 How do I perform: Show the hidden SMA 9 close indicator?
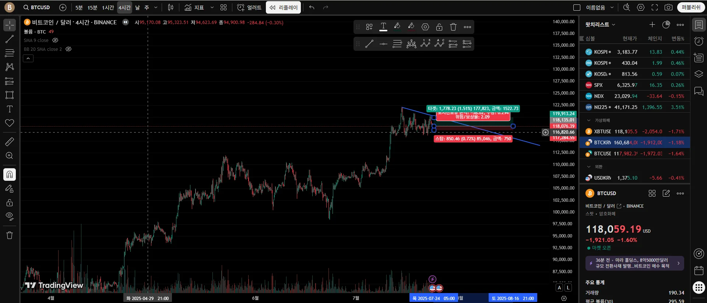point(55,40)
